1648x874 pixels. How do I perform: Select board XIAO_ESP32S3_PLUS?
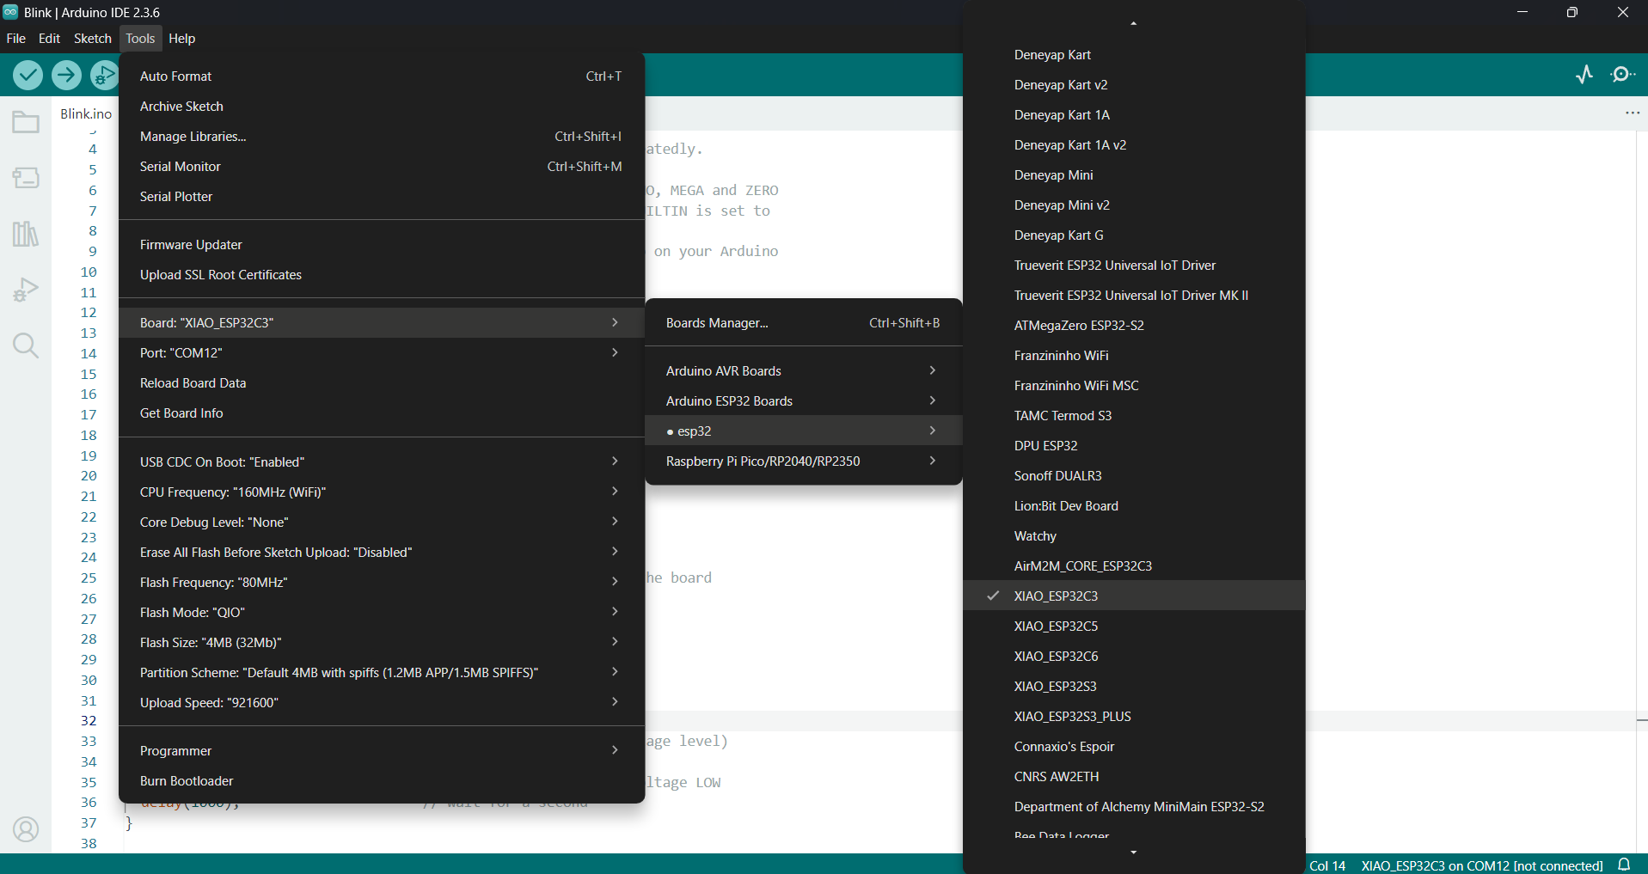click(1133, 716)
